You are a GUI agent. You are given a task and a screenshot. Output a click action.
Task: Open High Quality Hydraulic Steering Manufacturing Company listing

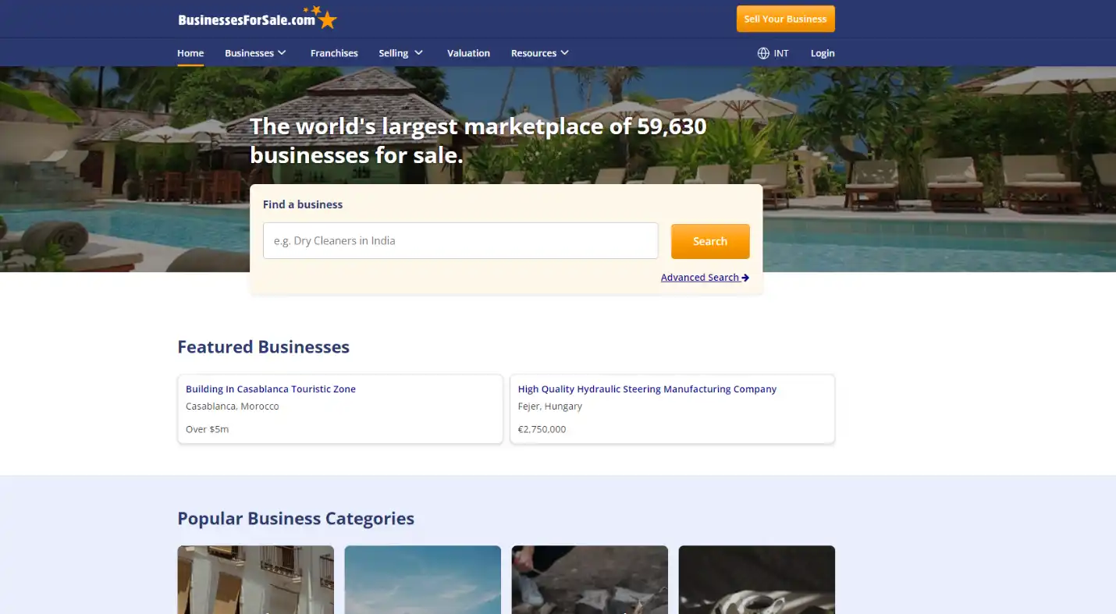click(647, 389)
